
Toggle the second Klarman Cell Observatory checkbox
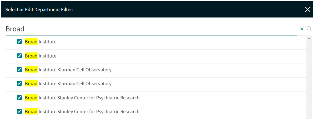tap(19, 83)
